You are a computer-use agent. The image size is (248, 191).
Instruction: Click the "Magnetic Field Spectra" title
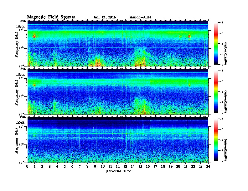(51, 17)
